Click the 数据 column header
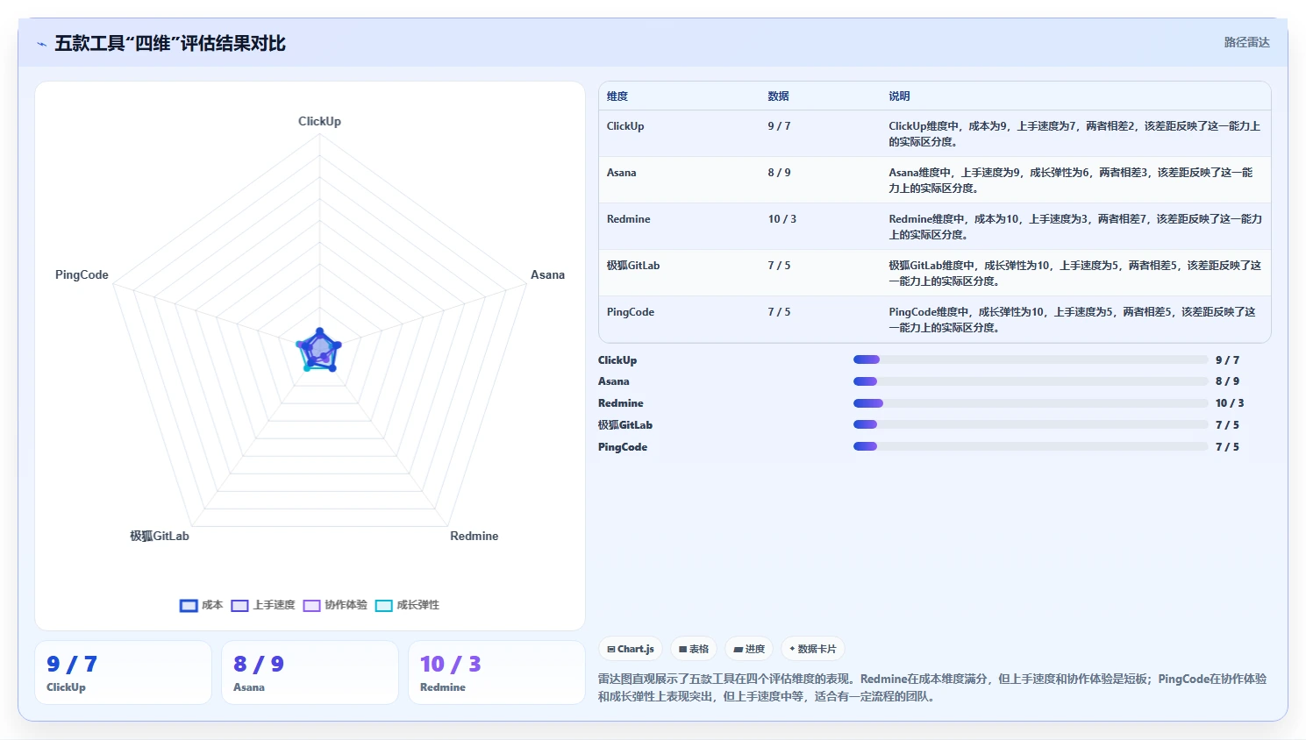Viewport: 1306px width, 740px height. (778, 96)
